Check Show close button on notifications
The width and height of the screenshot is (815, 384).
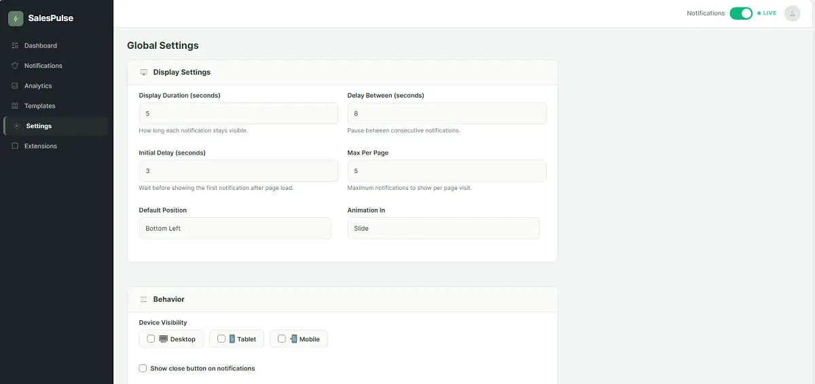pyautogui.click(x=143, y=368)
